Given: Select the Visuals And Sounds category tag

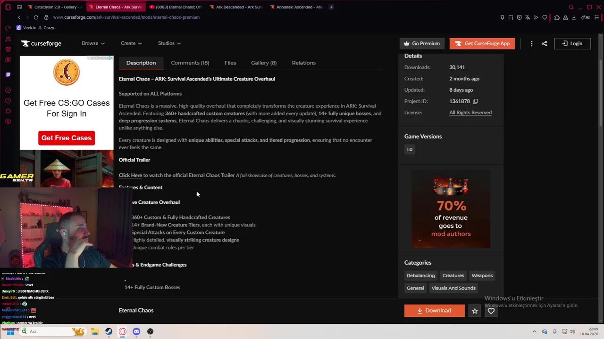Looking at the screenshot, I should click(453, 288).
